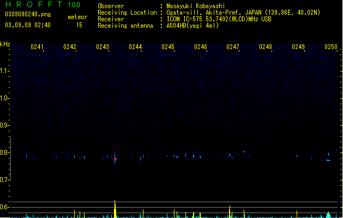Click the tallest yellow peak in the power graph
Screen dimensions: 343x218
115,209
